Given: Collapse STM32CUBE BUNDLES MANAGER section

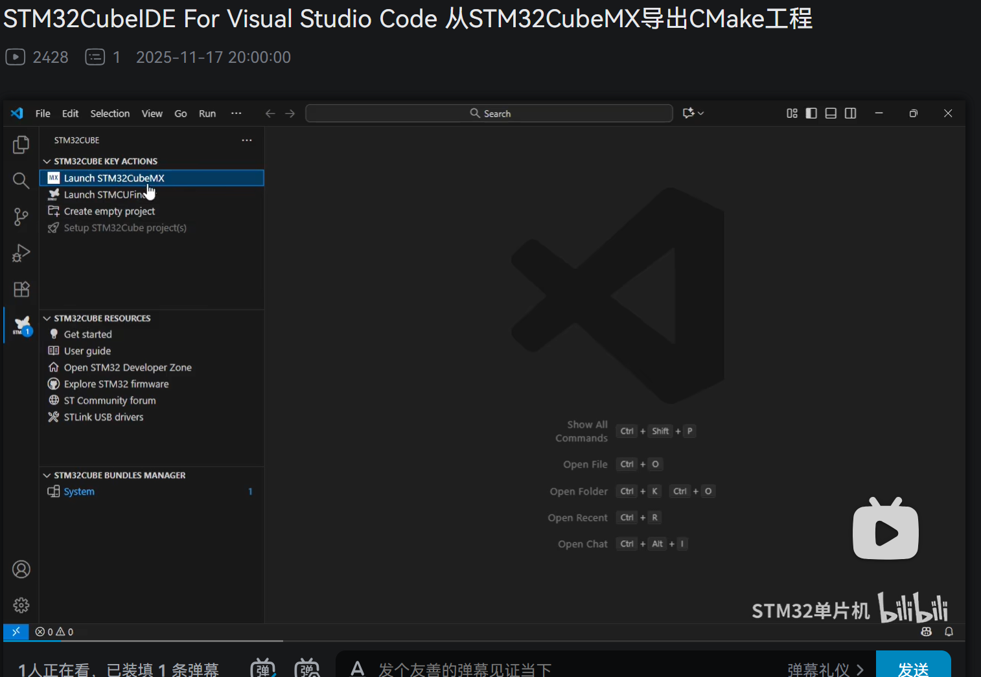Looking at the screenshot, I should (152, 476).
